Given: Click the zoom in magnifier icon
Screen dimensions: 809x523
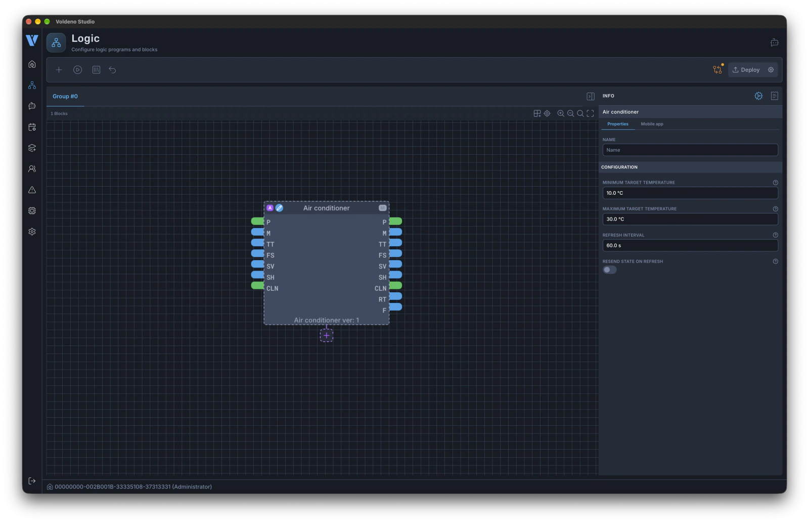Looking at the screenshot, I should (x=561, y=113).
